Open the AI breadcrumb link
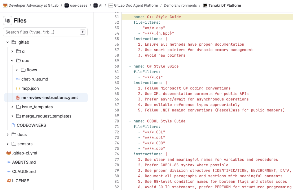 pos(101,5)
